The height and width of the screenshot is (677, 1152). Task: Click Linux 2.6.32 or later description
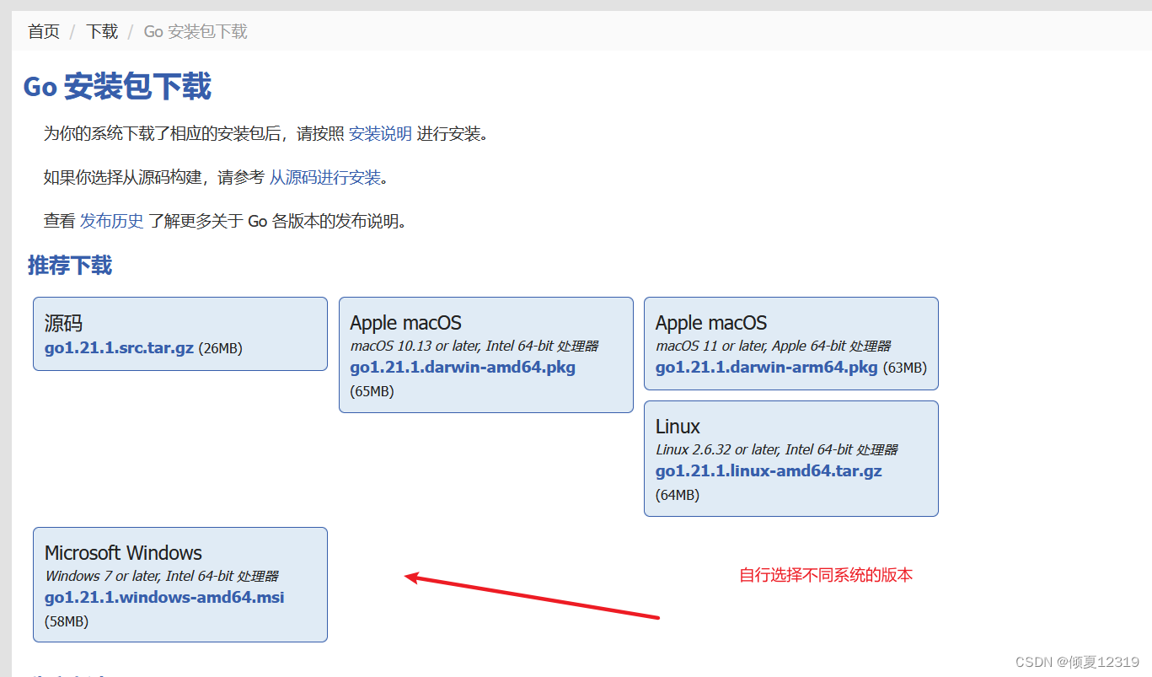tap(777, 449)
